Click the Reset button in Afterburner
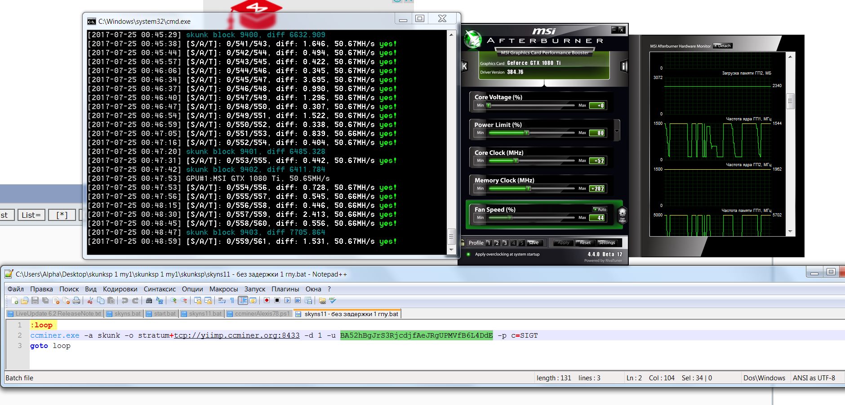The width and height of the screenshot is (845, 405). 585,243
